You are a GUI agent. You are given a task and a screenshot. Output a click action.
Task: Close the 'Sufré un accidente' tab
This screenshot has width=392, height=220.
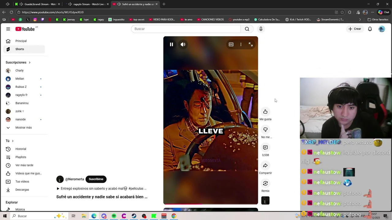pyautogui.click(x=156, y=4)
